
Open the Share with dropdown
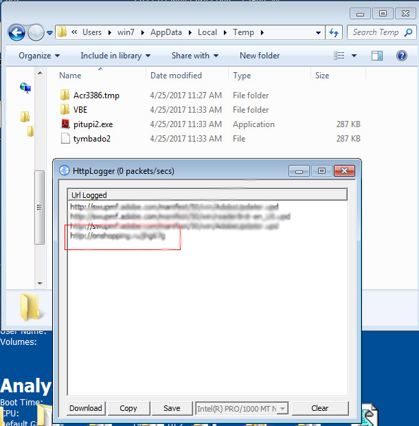pyautogui.click(x=194, y=56)
